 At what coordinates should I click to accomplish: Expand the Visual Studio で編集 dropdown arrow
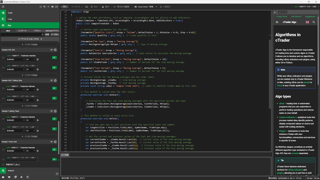(156, 7)
